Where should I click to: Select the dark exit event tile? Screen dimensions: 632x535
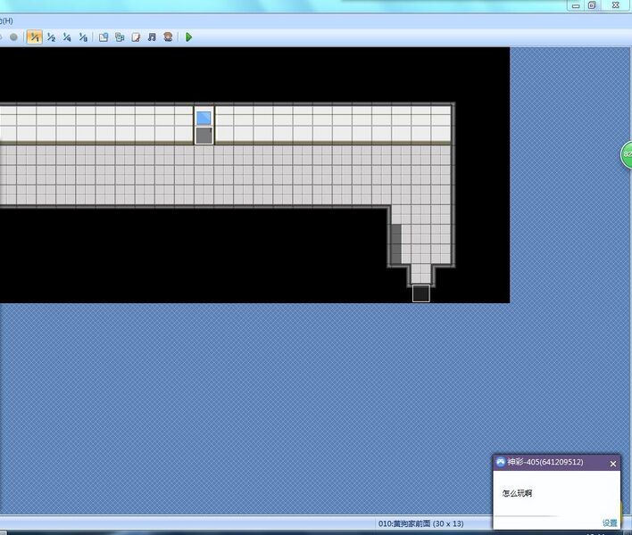coord(420,293)
